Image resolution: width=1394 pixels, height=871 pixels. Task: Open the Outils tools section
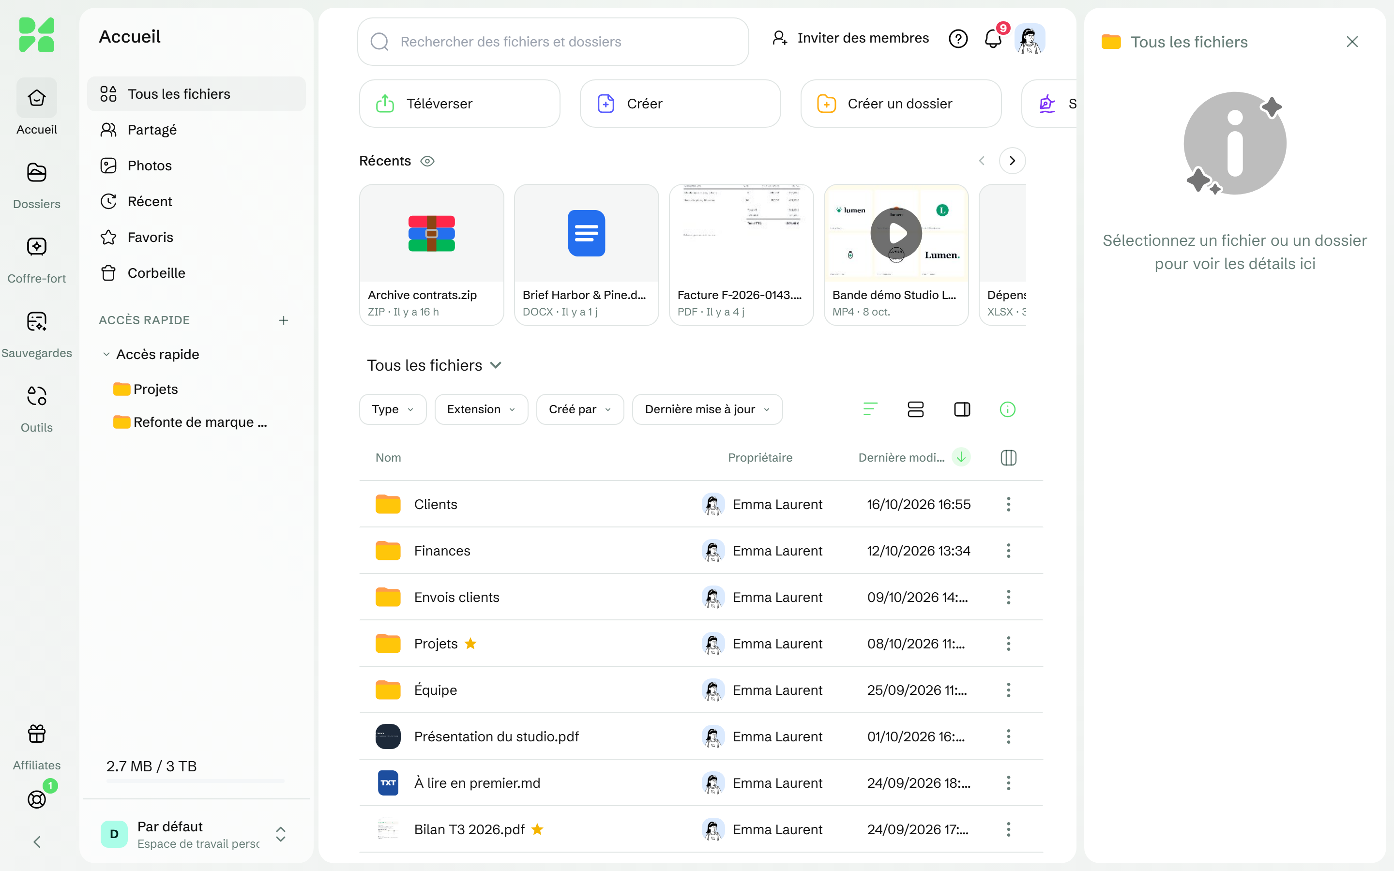(36, 408)
